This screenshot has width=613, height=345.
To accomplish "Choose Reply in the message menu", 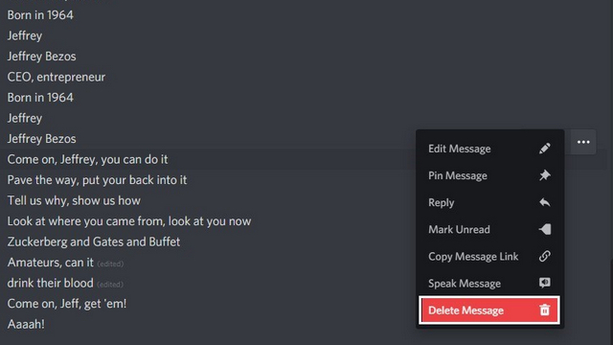I will click(489, 202).
